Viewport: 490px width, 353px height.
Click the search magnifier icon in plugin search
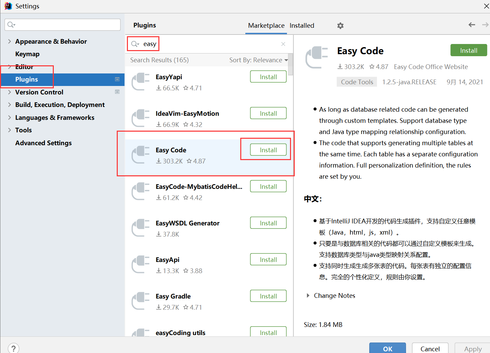tap(135, 44)
